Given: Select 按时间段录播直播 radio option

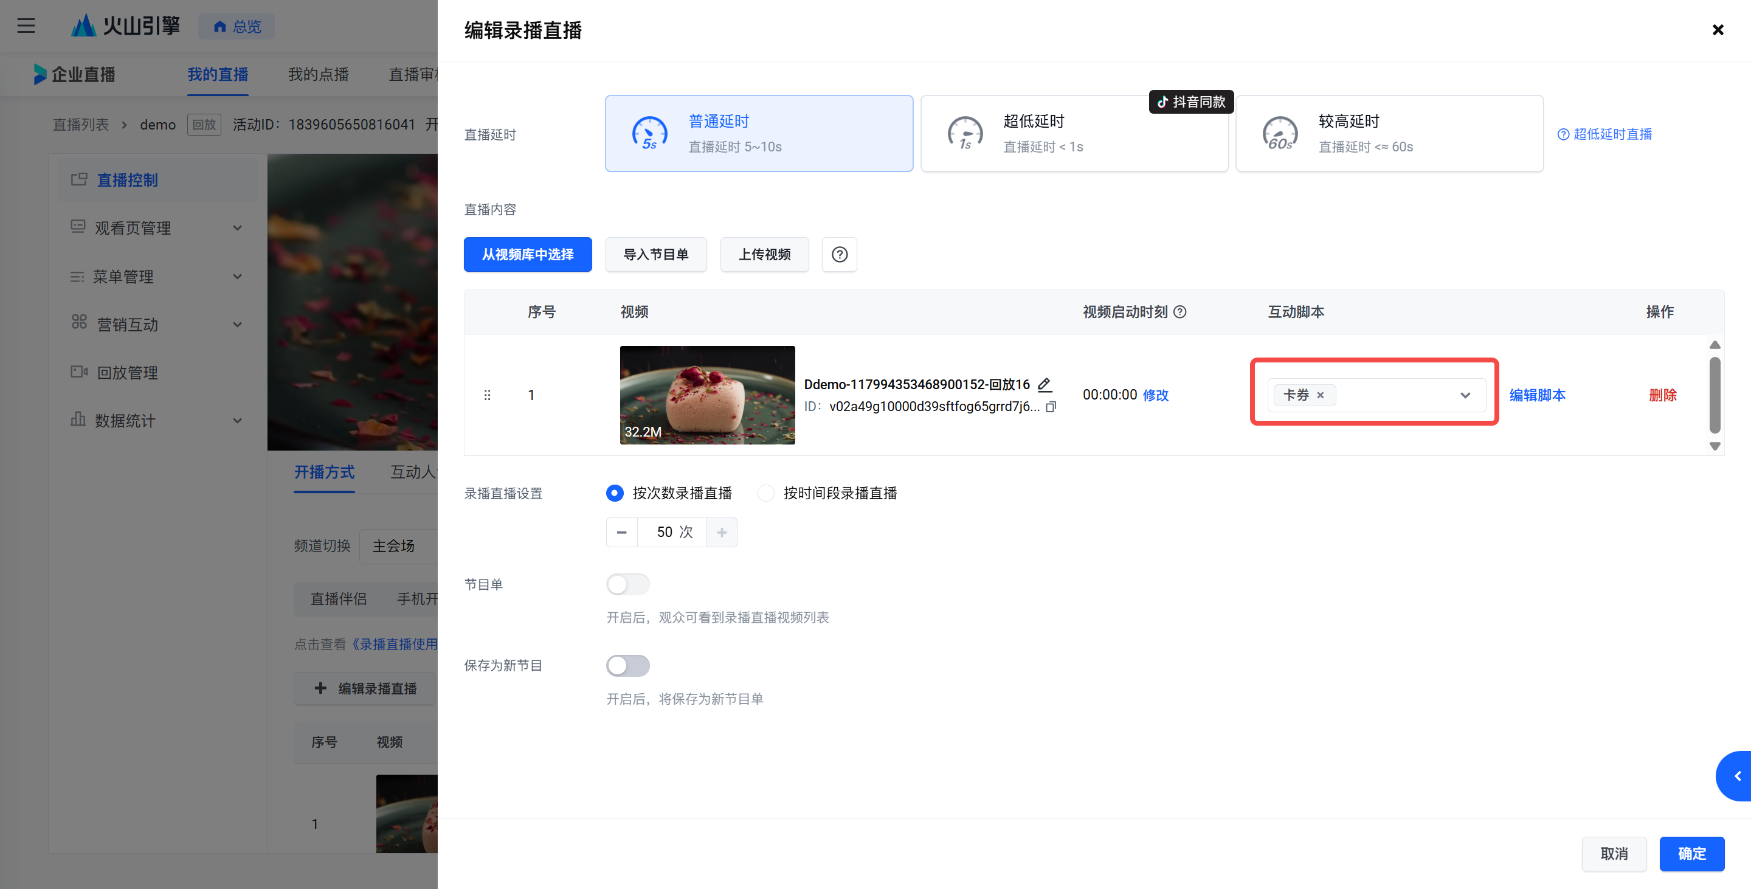Looking at the screenshot, I should (766, 493).
